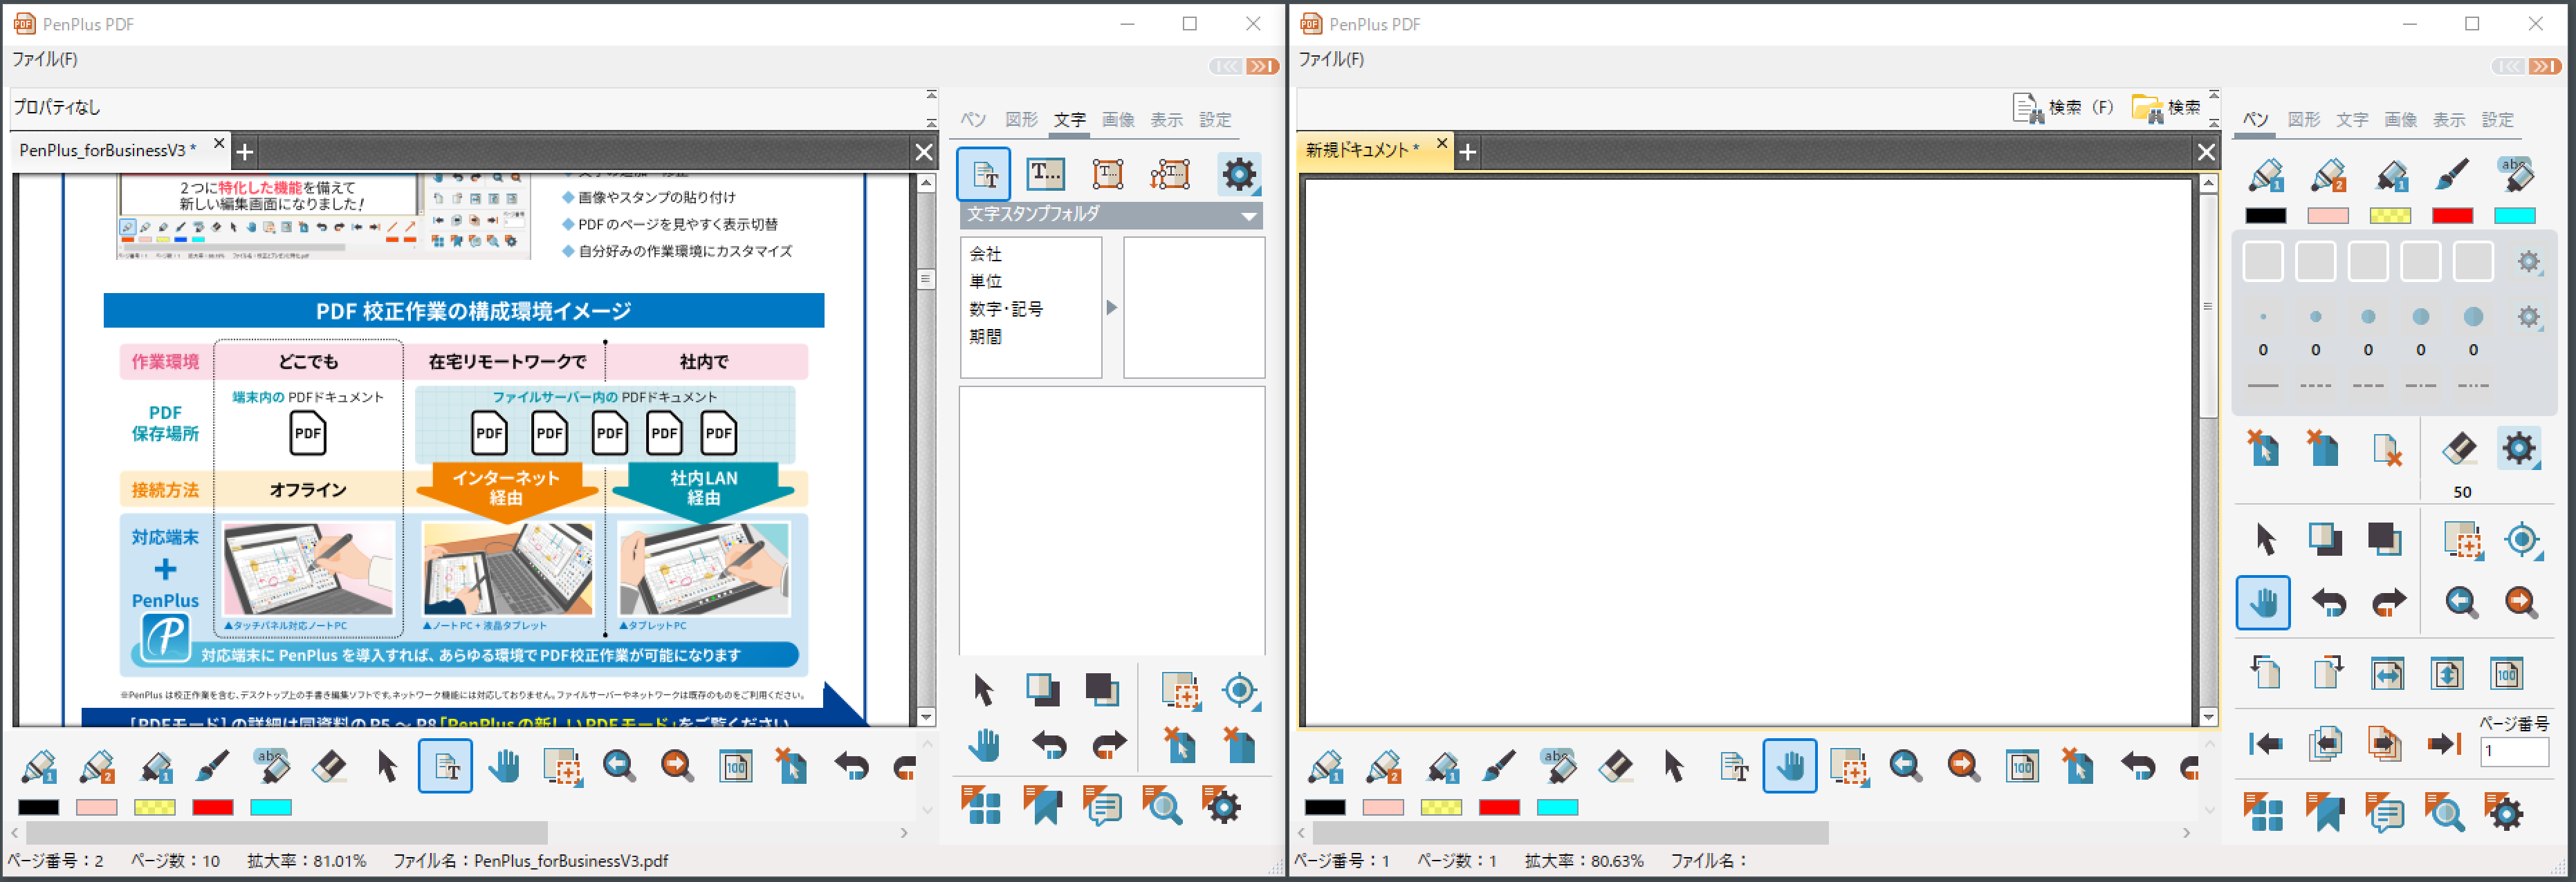The width and height of the screenshot is (2576, 882).
Task: Click left document vertical scrollbar down arrow
Action: [x=925, y=716]
